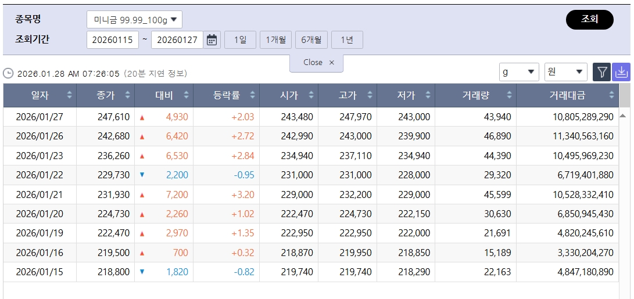
Task: Click the table scrollbar up arrow
Action: 624,116
